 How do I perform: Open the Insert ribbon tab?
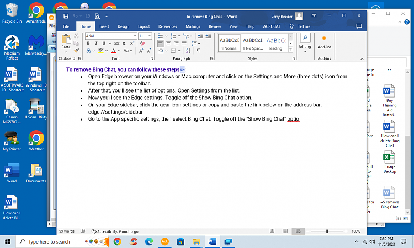tap(104, 26)
